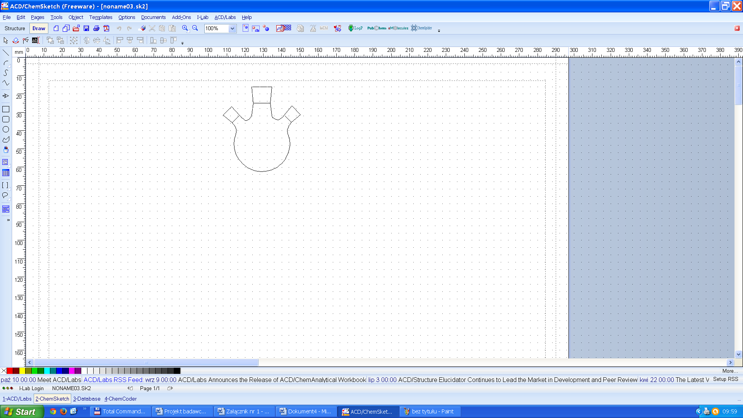This screenshot has width=743, height=418.
Task: Choose the Edit Nodes tool
Action: [26, 40]
